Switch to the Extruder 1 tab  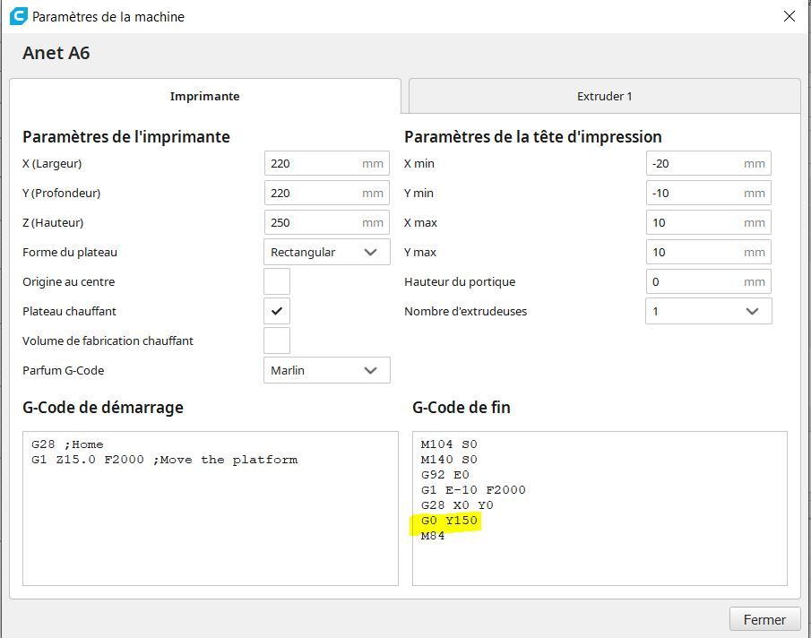tap(604, 96)
